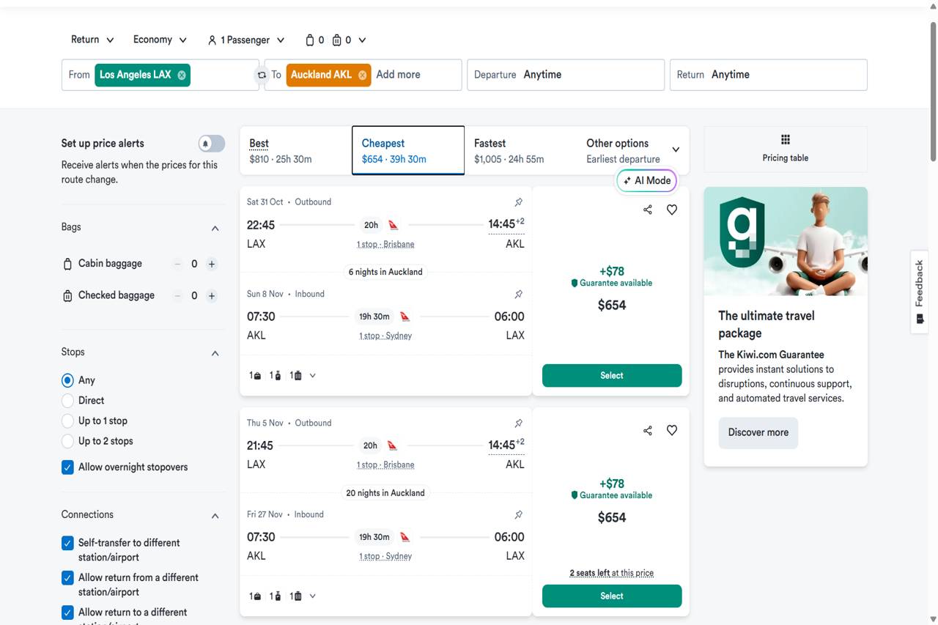
Task: Decrease cabin baggage count
Action: (x=177, y=264)
